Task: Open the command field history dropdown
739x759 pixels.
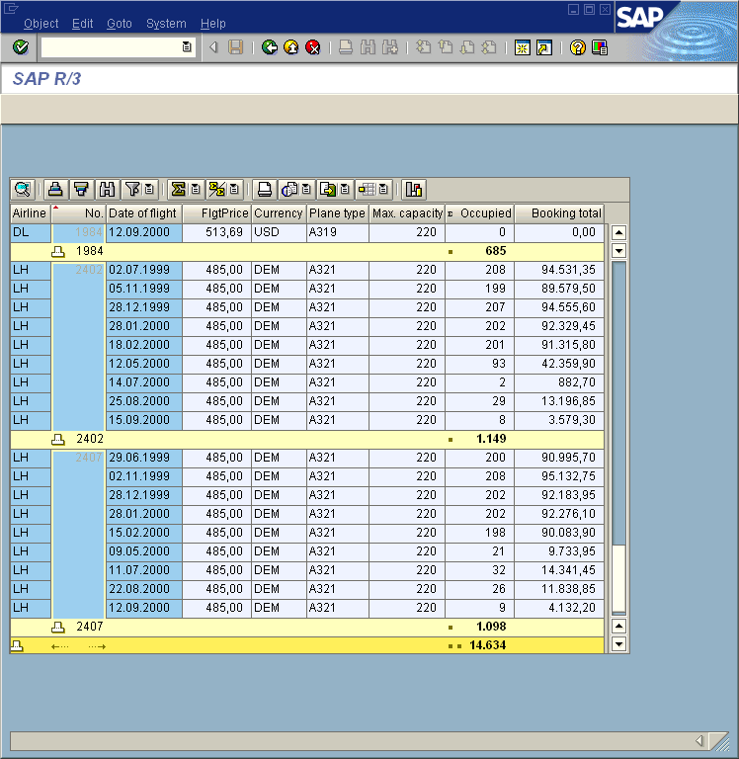Action: tap(187, 47)
